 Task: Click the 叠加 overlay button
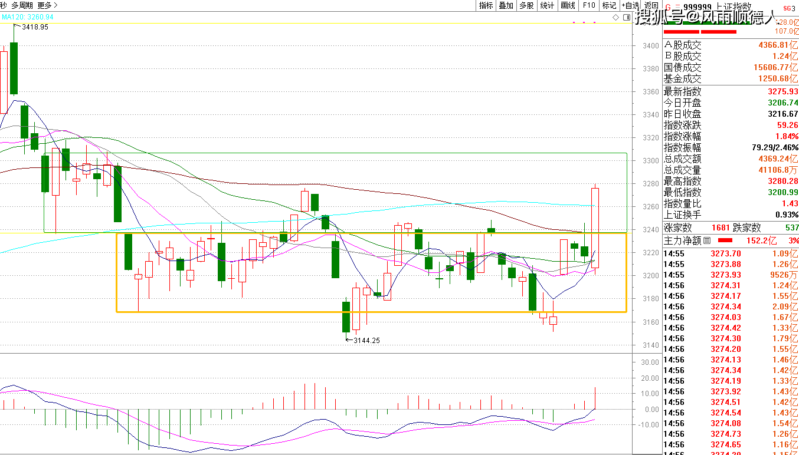coord(506,5)
